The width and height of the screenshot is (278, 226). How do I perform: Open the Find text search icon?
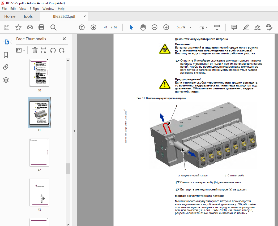point(53,27)
